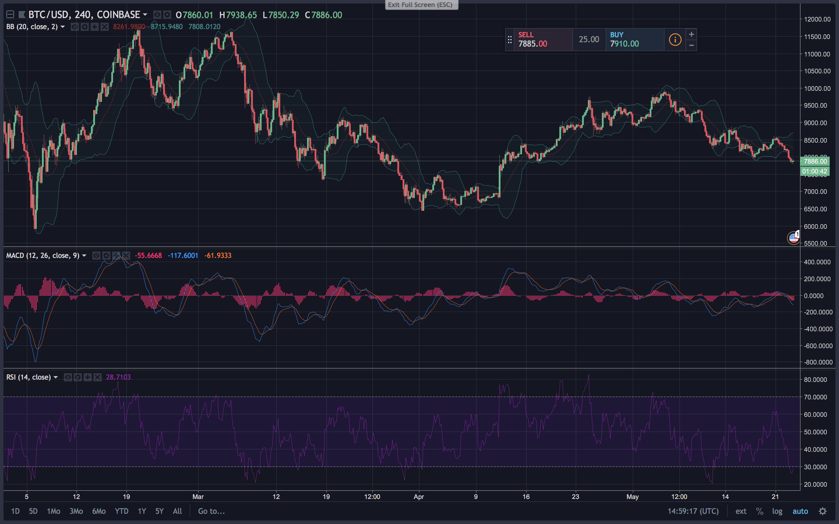Open settings gear for BTC/USD main series
Viewport: 839px width, 524px height.
pos(167,15)
